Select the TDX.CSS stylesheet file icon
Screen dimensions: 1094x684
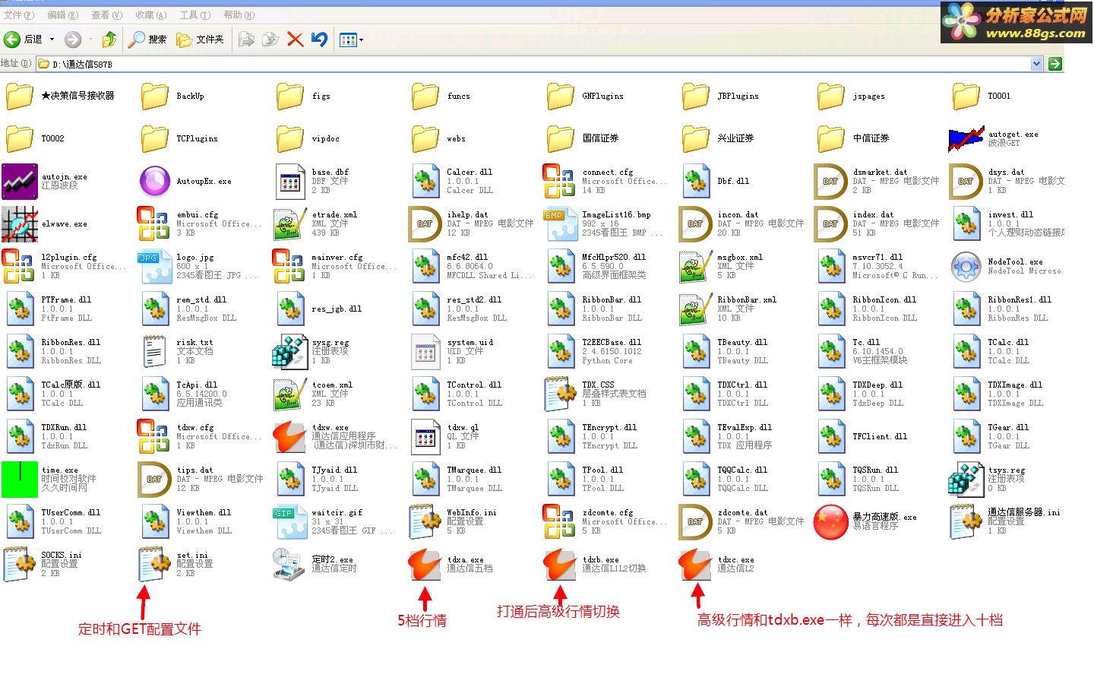tap(560, 394)
